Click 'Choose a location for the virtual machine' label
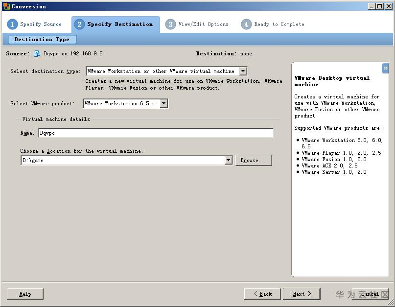Screen dimensions: 395x307 81,151
